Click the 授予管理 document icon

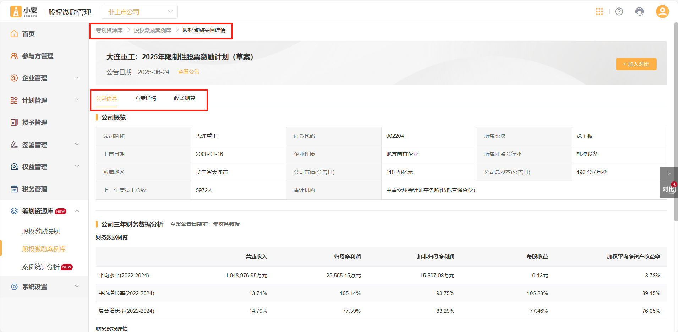[14, 123]
